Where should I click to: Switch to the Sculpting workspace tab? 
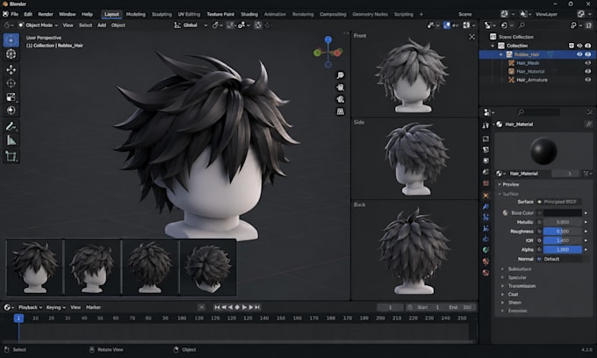click(162, 14)
